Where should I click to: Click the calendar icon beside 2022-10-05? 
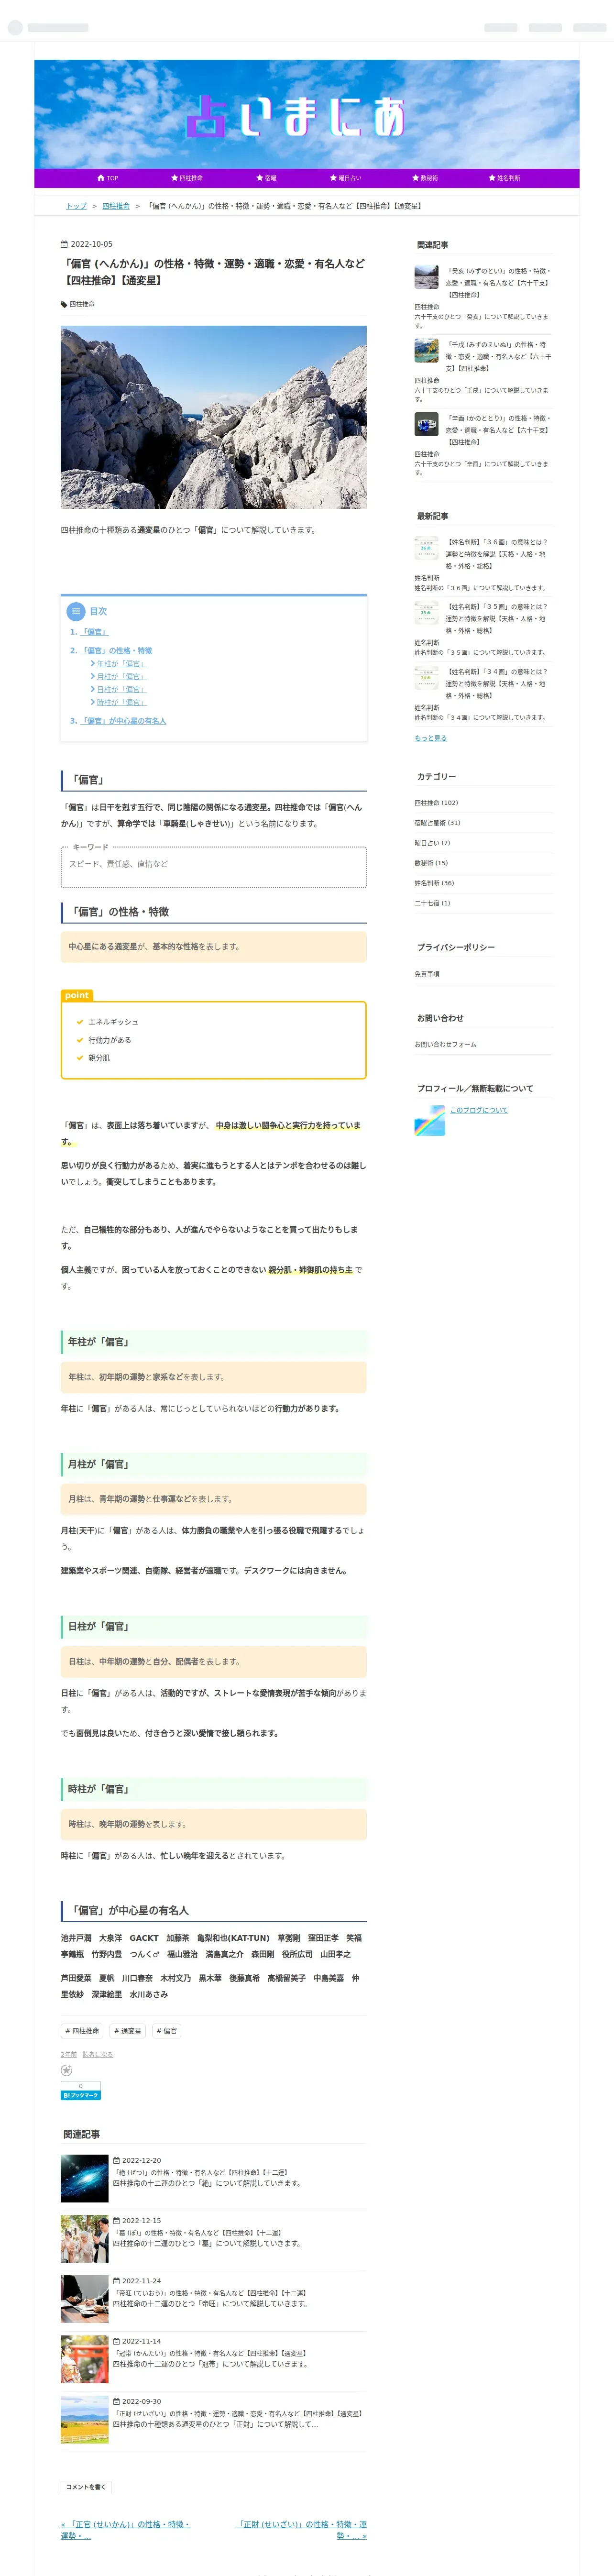point(65,244)
